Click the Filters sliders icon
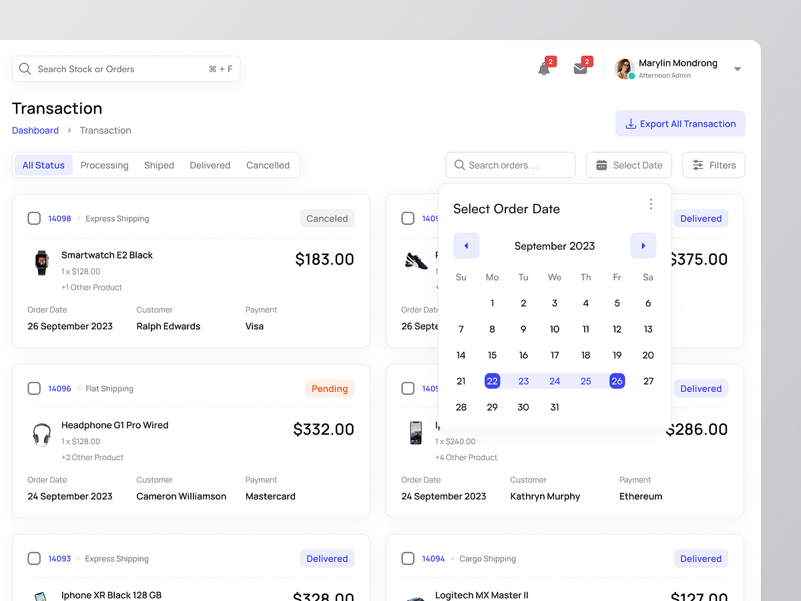Viewport: 801px width, 601px height. tap(697, 165)
